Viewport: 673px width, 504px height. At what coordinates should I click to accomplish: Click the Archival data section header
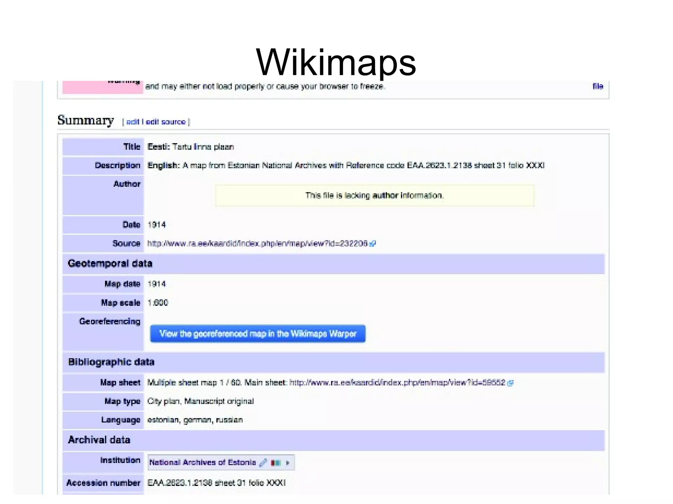click(334, 440)
